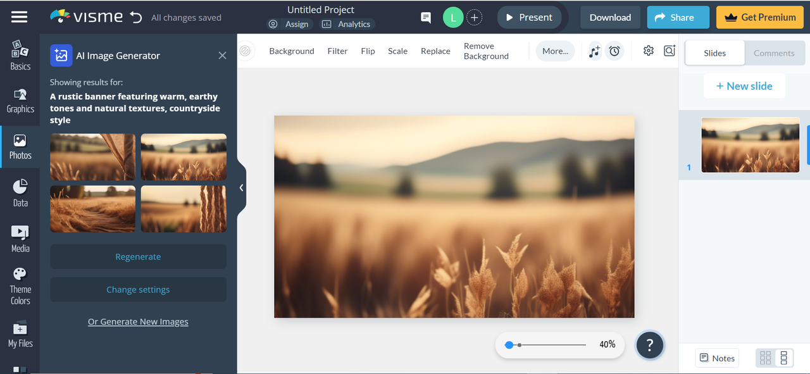This screenshot has height=374, width=810.
Task: Click the Change settings button
Action: click(x=138, y=290)
